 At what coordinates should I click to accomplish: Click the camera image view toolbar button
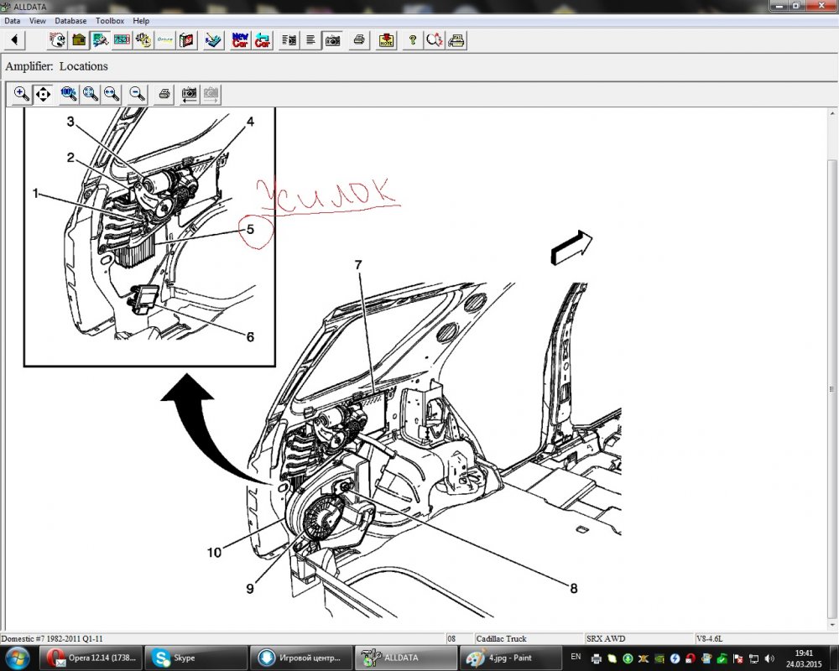(x=333, y=40)
